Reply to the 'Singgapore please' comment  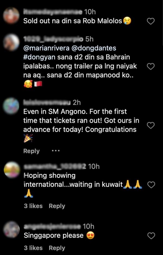pos(57,248)
